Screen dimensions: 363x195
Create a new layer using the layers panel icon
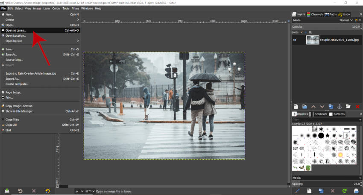point(296,106)
